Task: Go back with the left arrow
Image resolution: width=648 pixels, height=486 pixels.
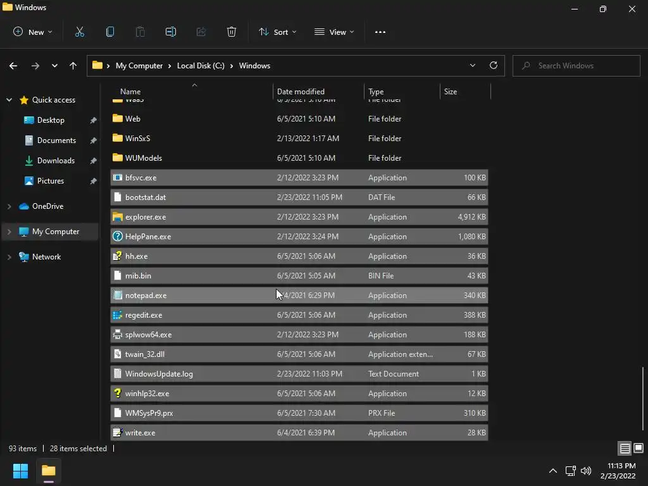Action: click(x=13, y=66)
